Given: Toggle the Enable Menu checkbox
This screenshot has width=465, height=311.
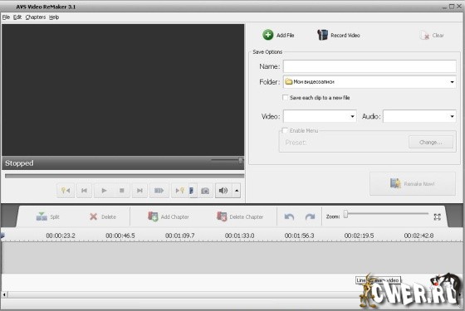Looking at the screenshot, I should [x=285, y=130].
